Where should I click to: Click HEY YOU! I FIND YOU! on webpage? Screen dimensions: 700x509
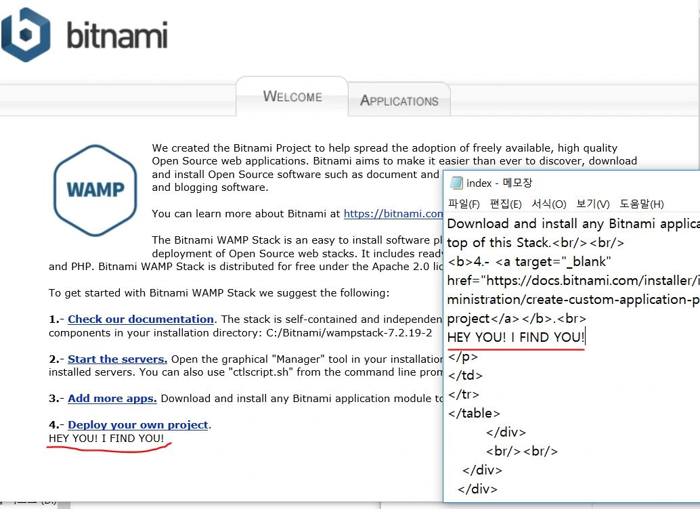(x=106, y=439)
